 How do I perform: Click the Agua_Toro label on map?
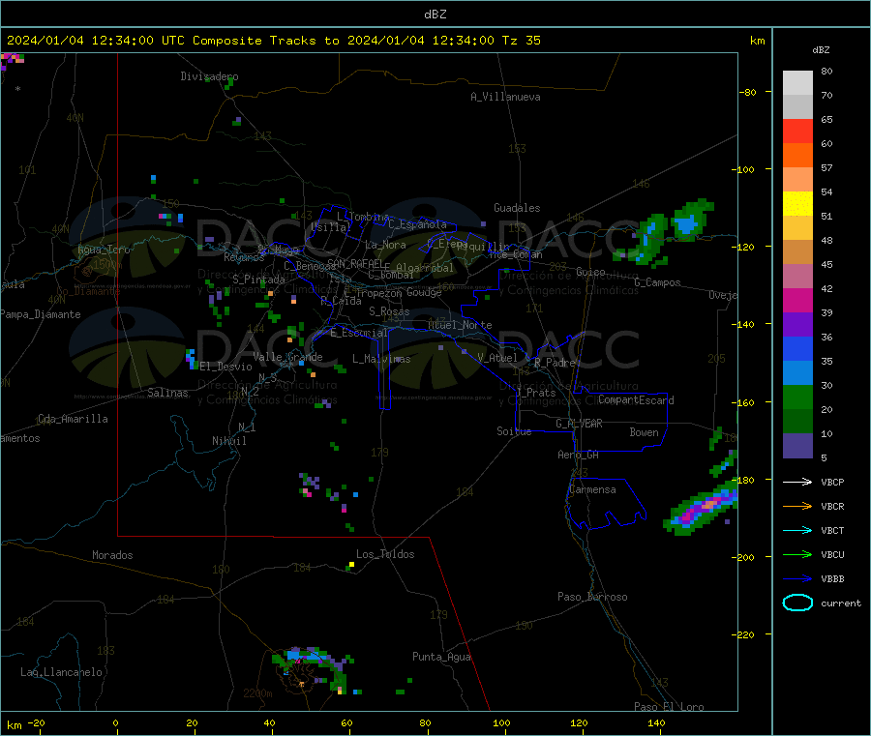tap(104, 250)
